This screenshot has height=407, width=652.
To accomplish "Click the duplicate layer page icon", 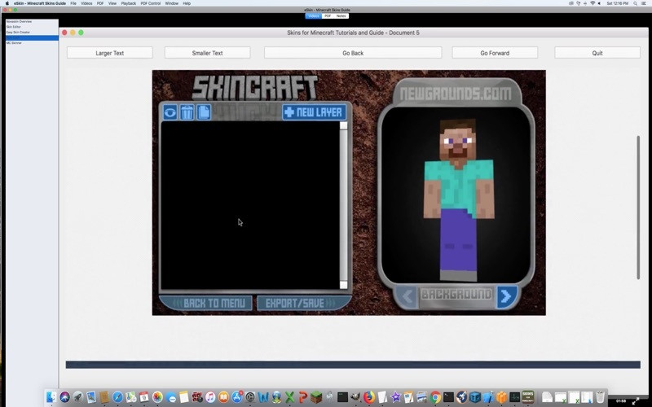I will click(203, 112).
